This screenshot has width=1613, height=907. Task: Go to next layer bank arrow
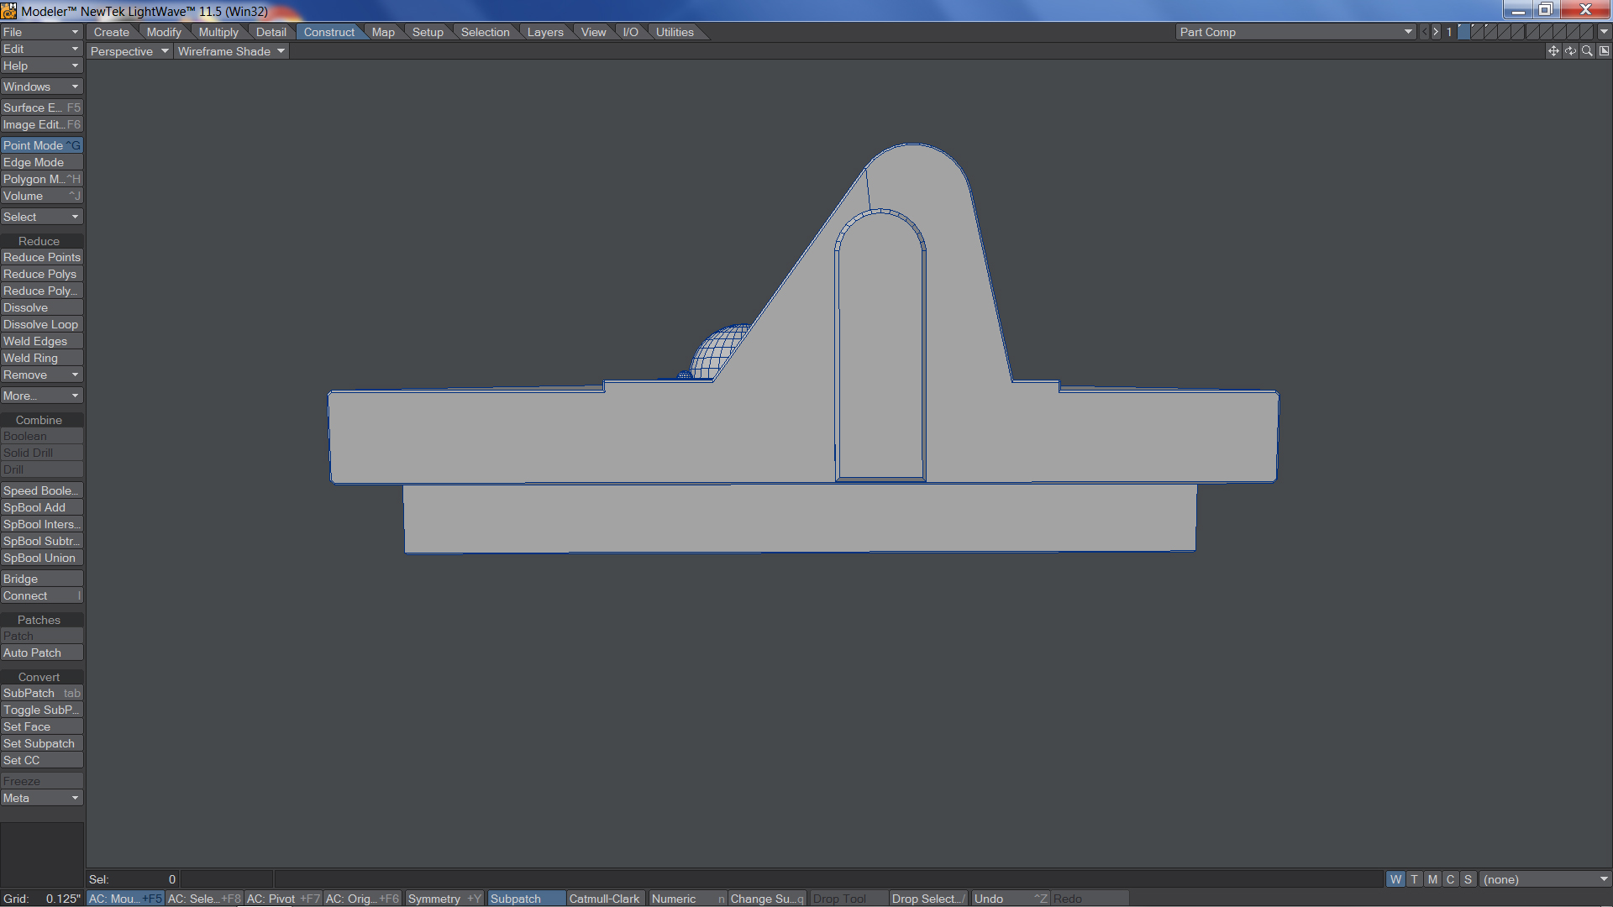pyautogui.click(x=1436, y=32)
